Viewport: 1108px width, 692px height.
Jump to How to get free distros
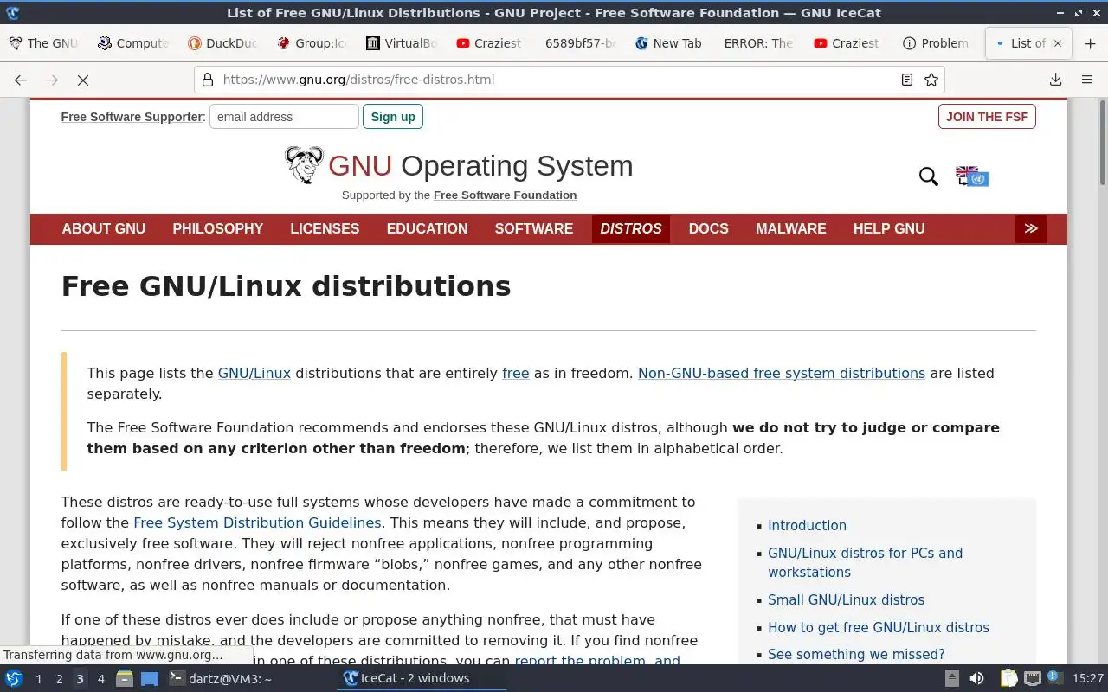click(878, 627)
